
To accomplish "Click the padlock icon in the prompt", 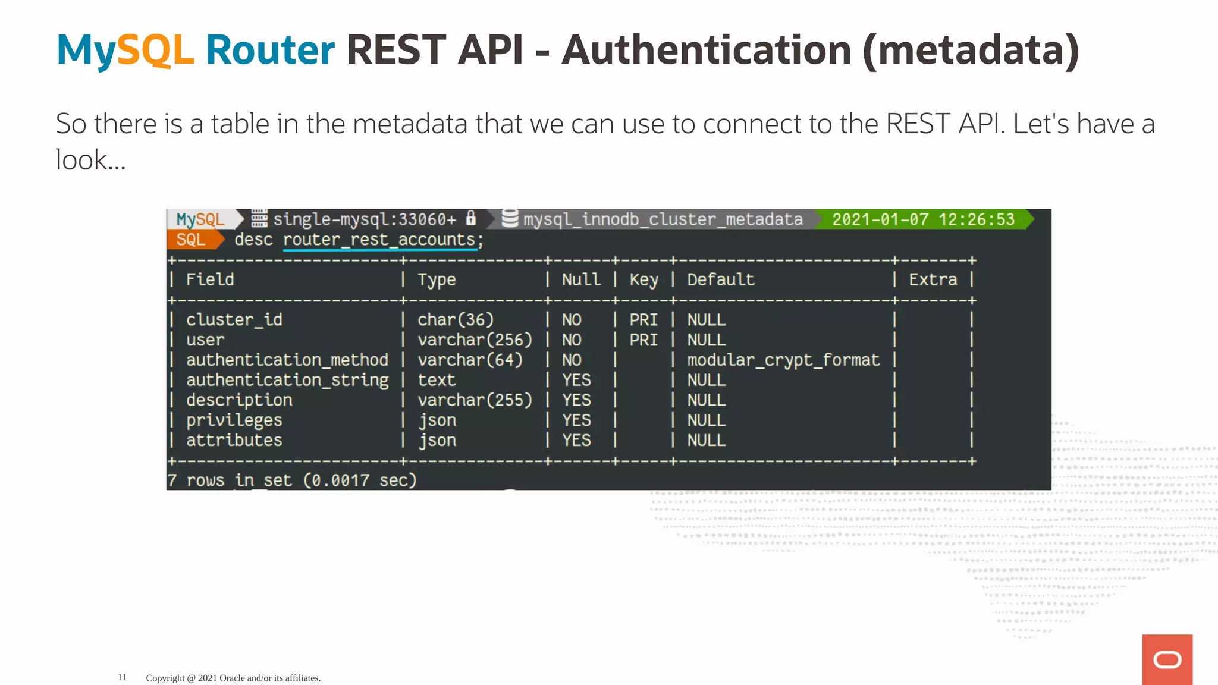I will click(x=471, y=218).
